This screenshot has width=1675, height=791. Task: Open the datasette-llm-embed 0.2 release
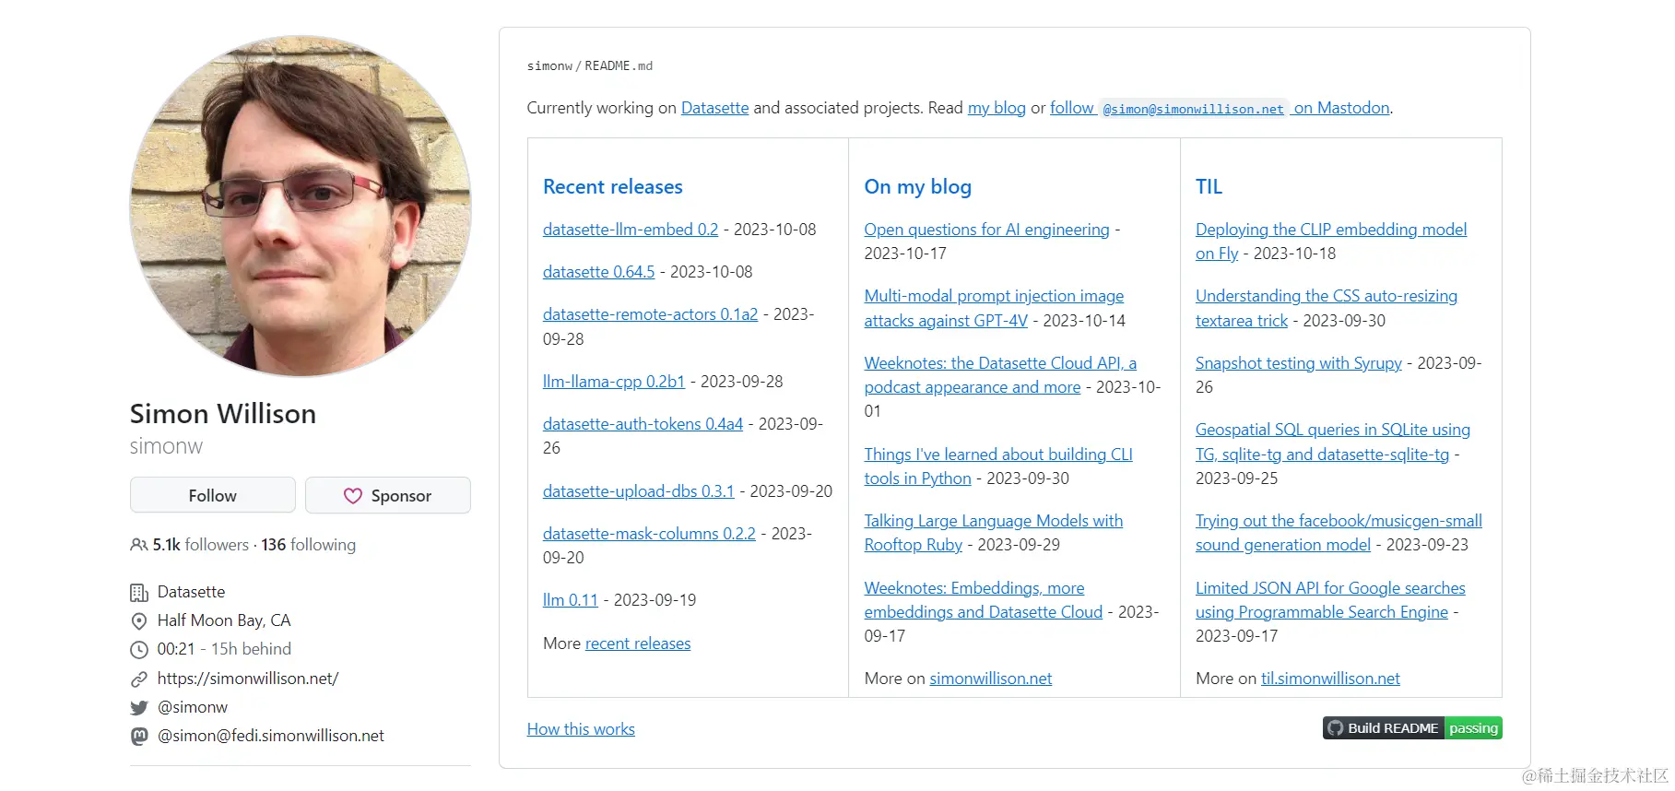pos(631,230)
